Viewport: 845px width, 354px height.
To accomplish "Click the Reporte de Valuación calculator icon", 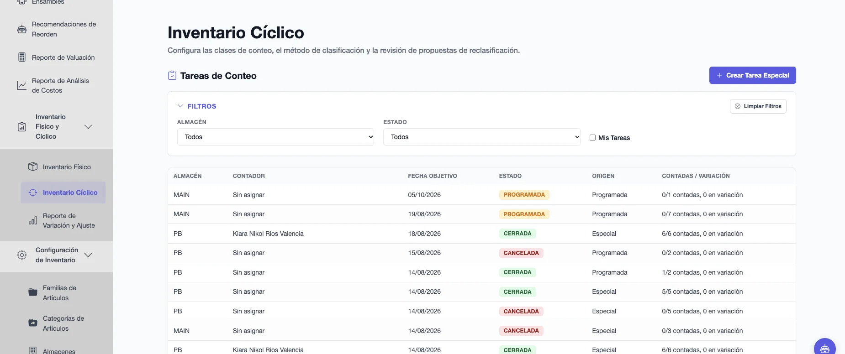I will pos(22,57).
